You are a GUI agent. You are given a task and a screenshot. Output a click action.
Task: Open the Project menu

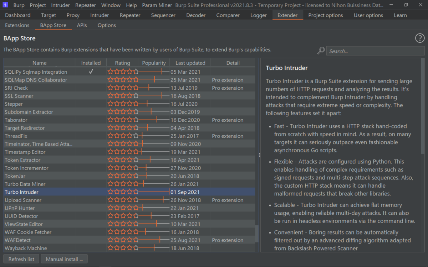(x=38, y=5)
